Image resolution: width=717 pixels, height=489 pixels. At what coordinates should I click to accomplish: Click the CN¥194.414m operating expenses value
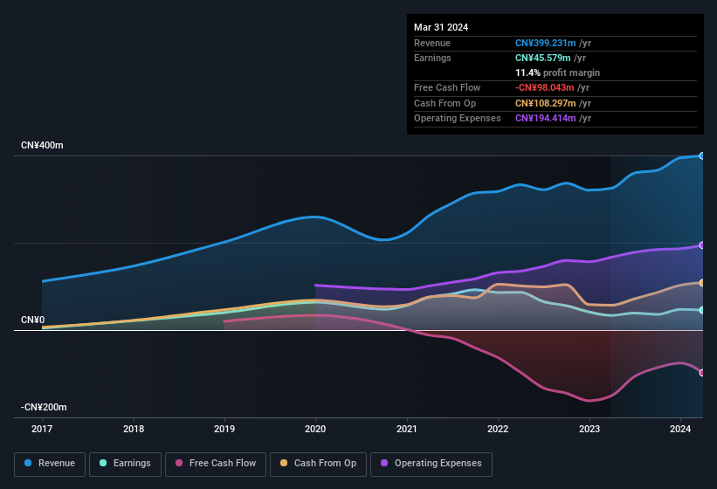[546, 118]
